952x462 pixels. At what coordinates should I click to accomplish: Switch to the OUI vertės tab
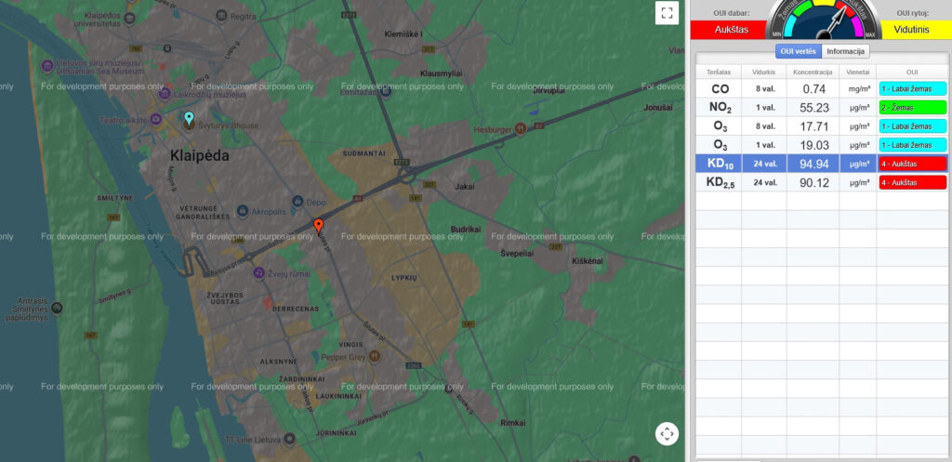[x=798, y=51]
